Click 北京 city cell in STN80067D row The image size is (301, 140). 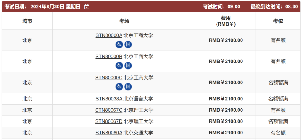tap(27, 121)
